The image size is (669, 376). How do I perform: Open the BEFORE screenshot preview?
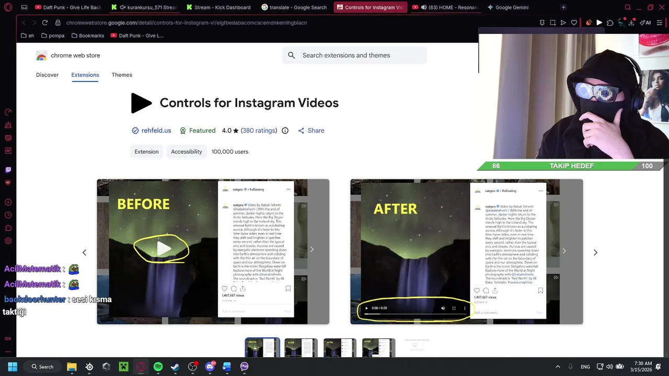pos(213,252)
